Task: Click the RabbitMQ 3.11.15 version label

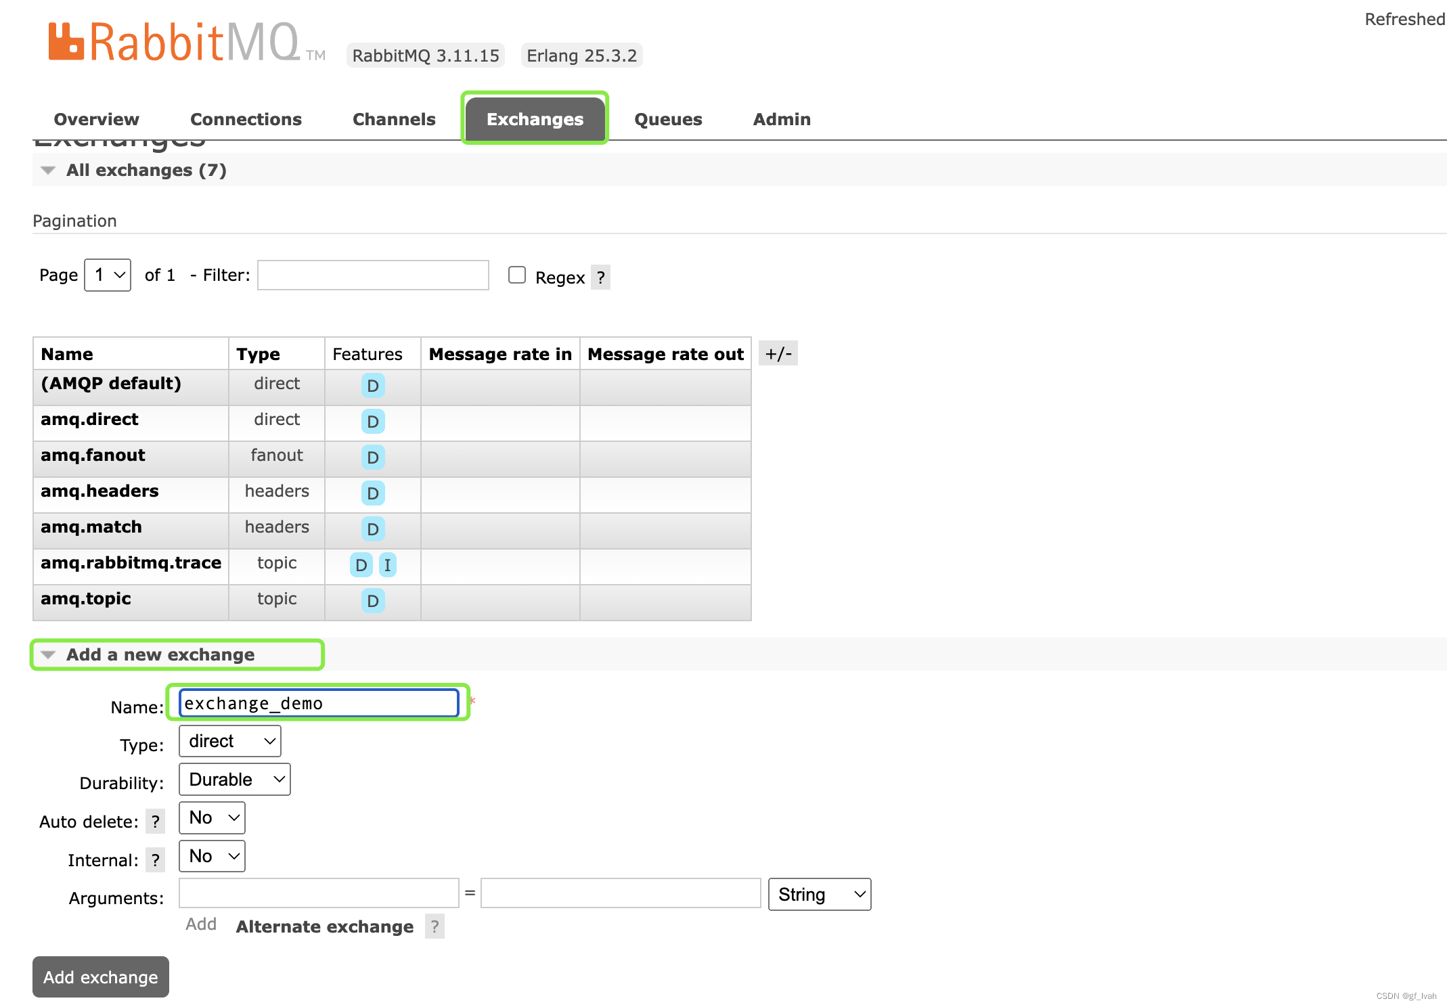Action: coord(426,55)
